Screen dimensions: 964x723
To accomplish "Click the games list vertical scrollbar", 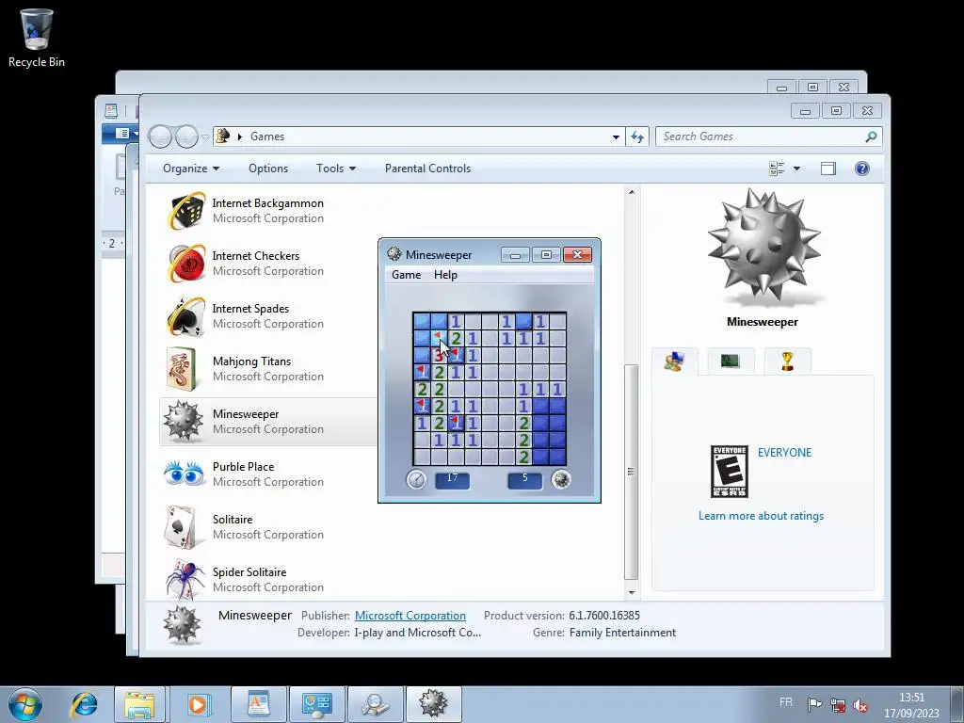I will coord(632,471).
